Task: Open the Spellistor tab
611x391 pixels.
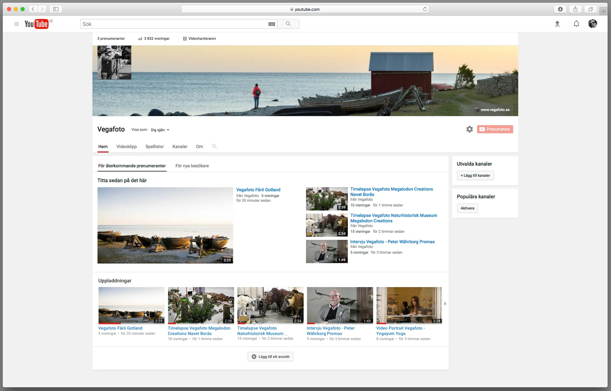Action: tap(155, 146)
